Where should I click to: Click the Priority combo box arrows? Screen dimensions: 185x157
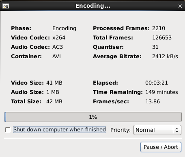click(x=177, y=130)
